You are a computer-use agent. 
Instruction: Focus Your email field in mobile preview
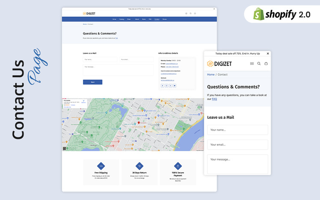pos(237,145)
